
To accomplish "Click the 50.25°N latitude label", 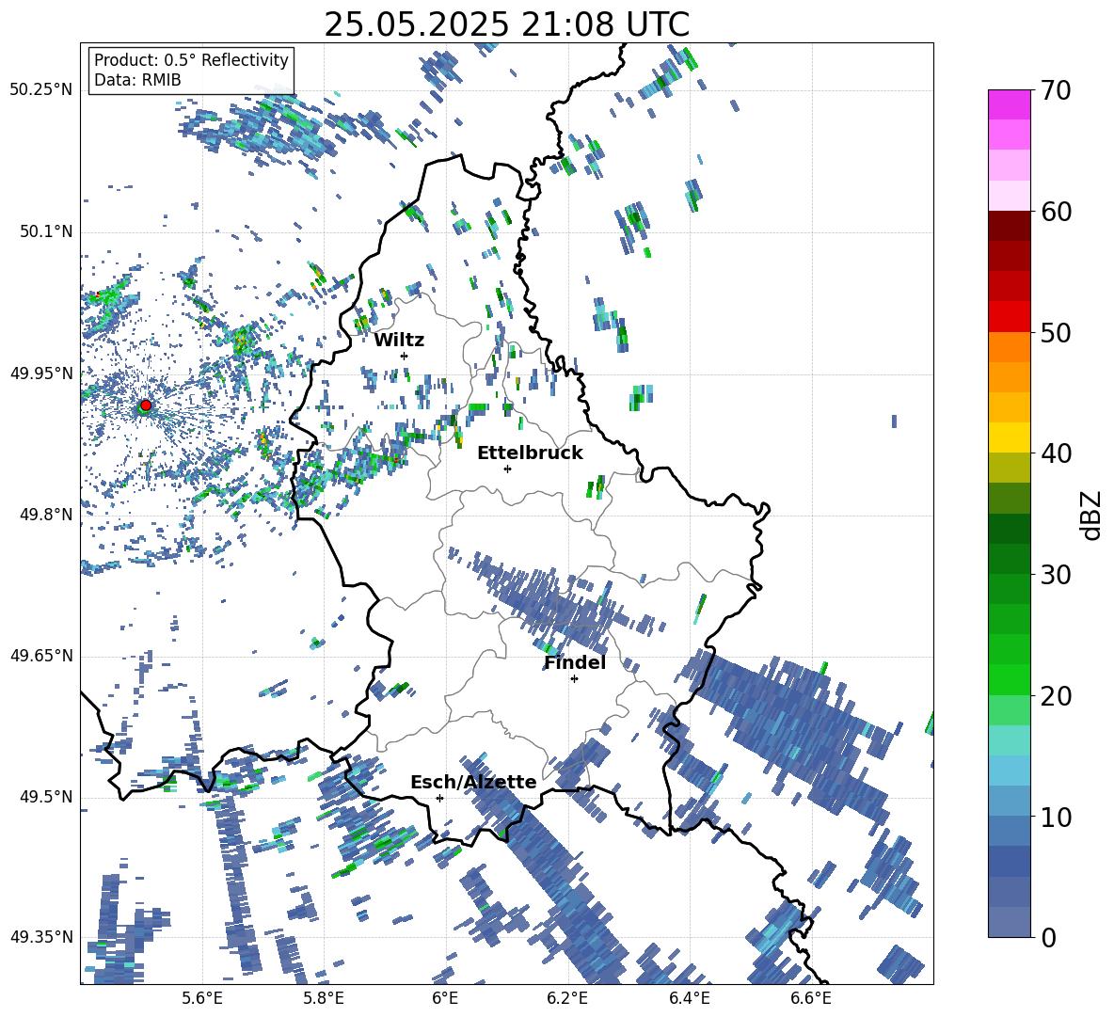I will pos(41,90).
